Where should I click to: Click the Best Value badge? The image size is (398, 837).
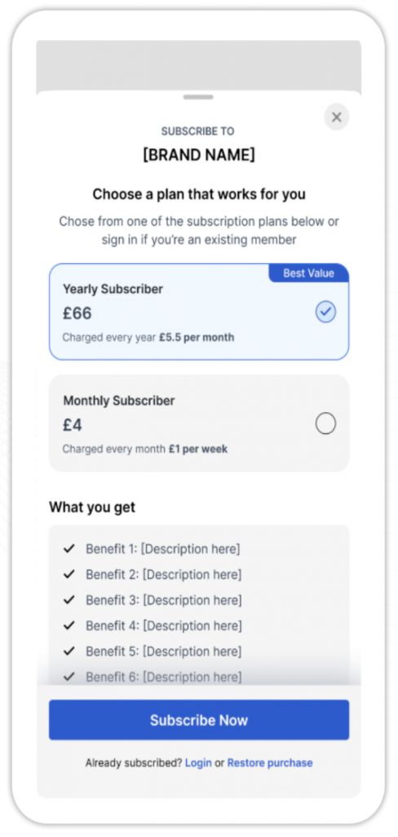(308, 273)
